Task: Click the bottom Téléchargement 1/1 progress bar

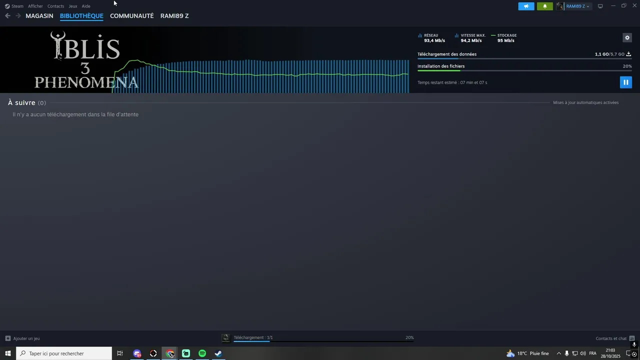Action: coord(323,341)
